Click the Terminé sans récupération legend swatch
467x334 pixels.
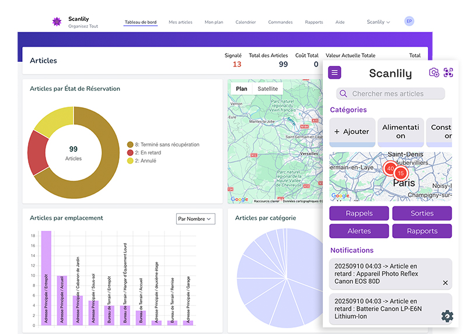(130, 145)
